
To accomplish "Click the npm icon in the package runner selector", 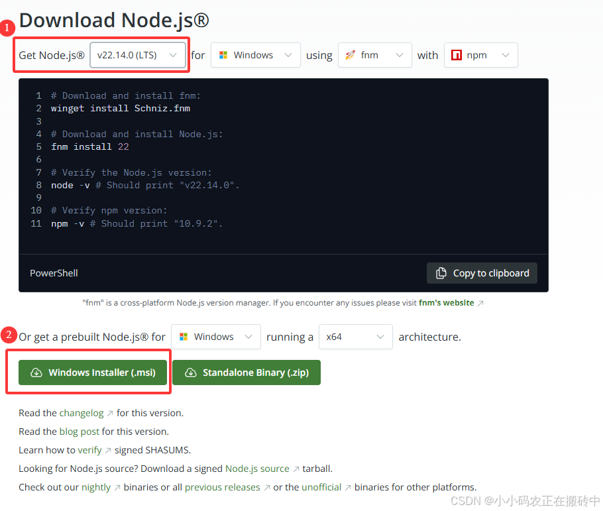I will (457, 55).
